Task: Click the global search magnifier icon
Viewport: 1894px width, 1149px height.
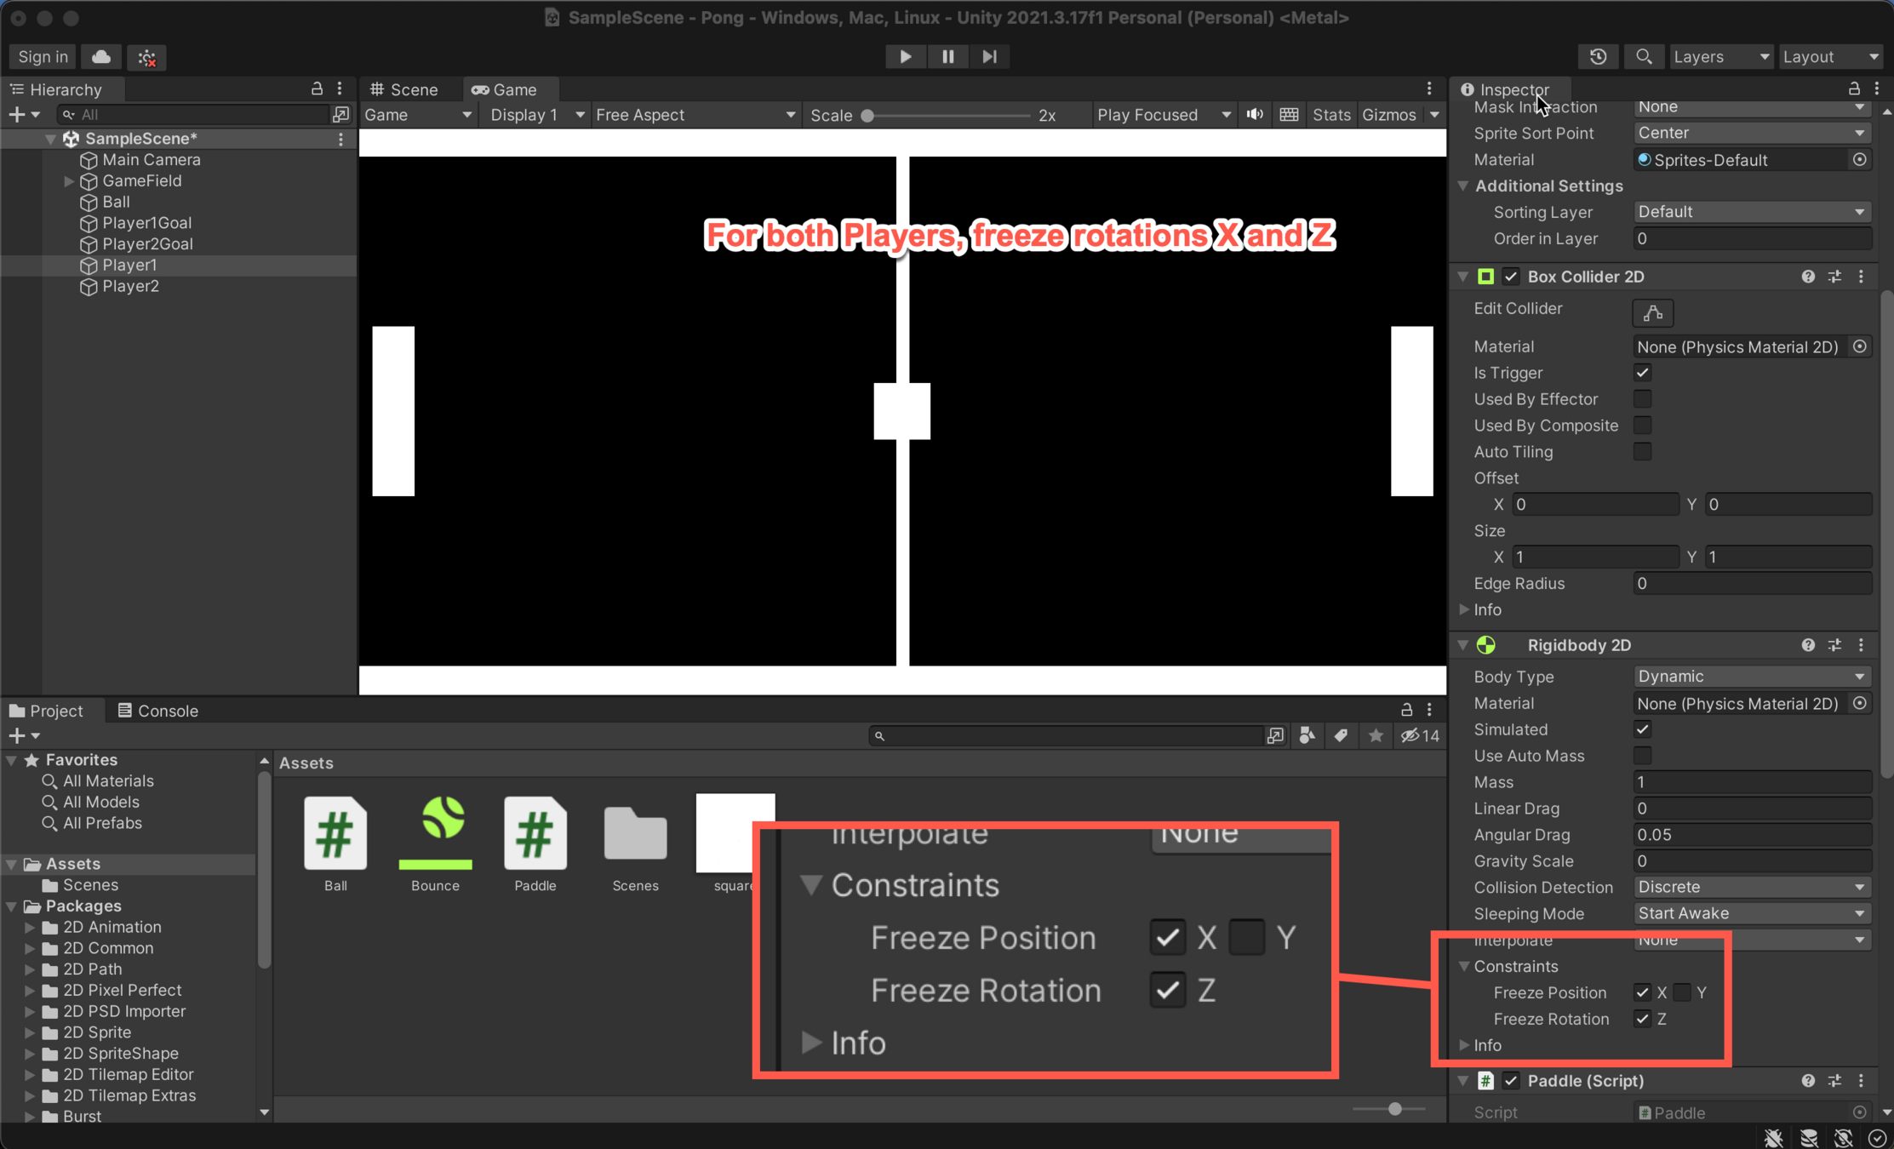Action: coord(1643,56)
